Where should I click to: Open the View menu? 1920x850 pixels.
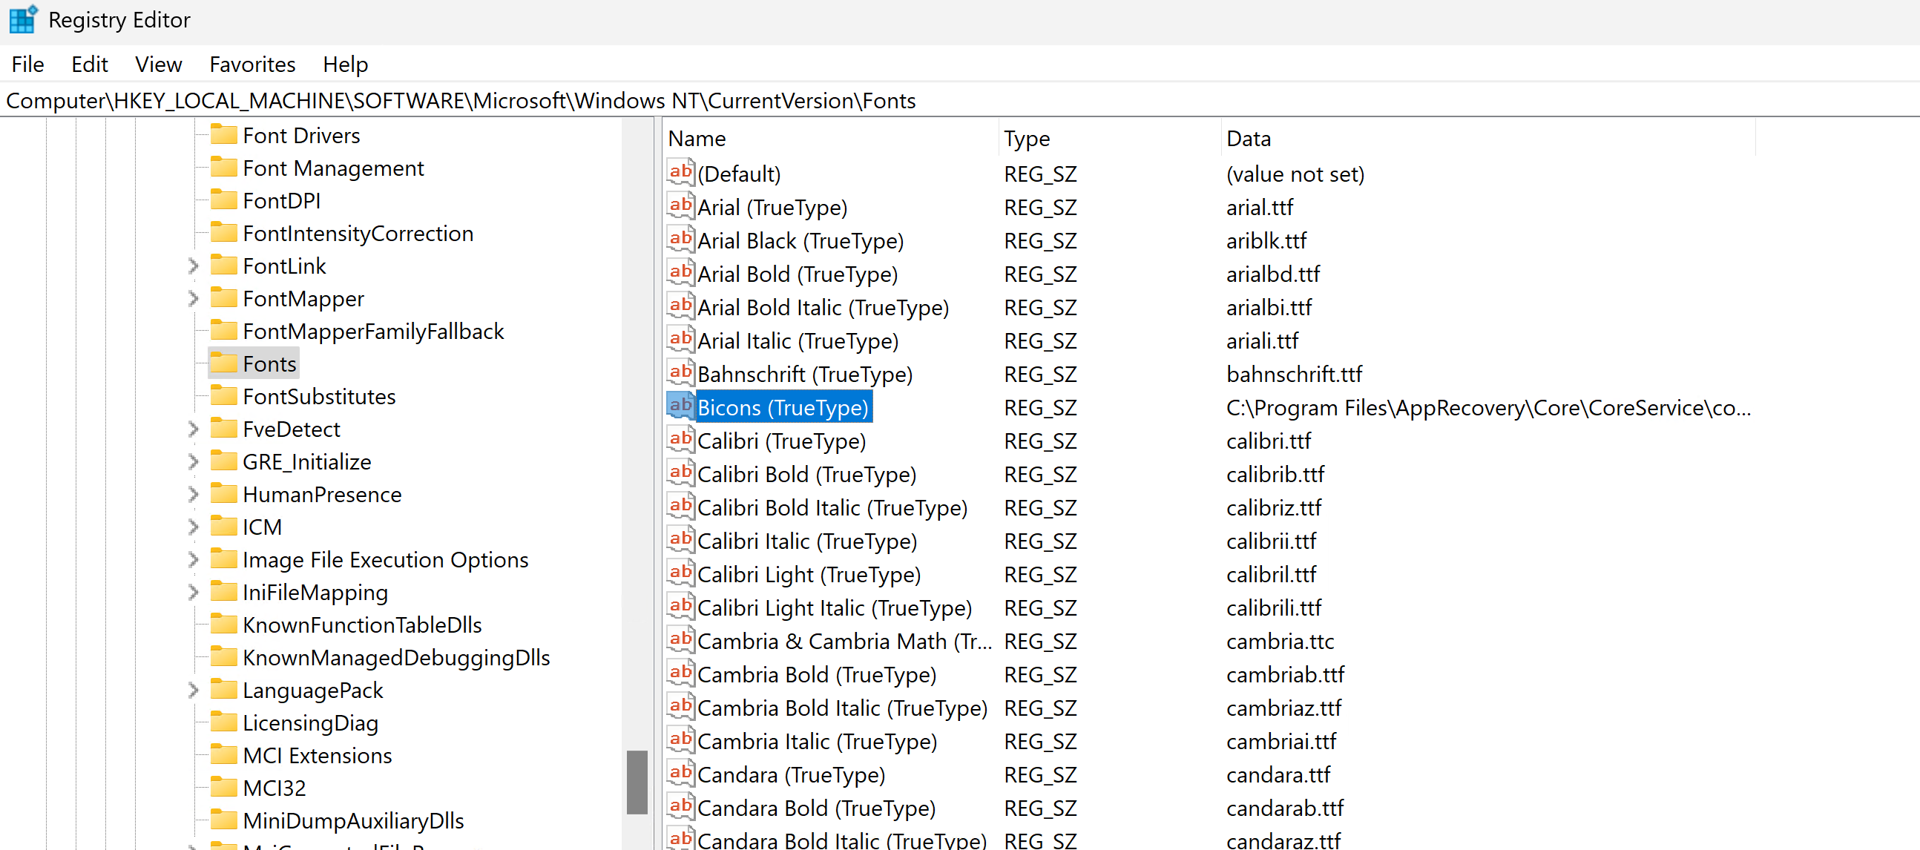[x=158, y=64]
